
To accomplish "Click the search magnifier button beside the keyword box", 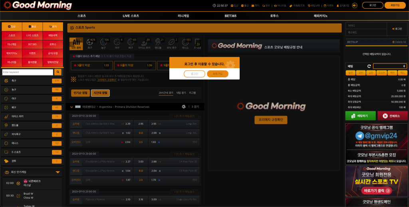I will pos(58,72).
